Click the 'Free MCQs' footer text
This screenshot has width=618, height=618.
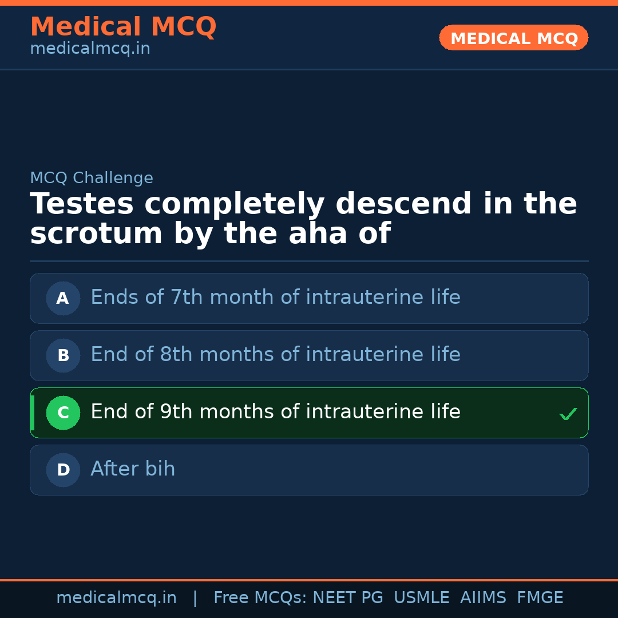point(260,598)
